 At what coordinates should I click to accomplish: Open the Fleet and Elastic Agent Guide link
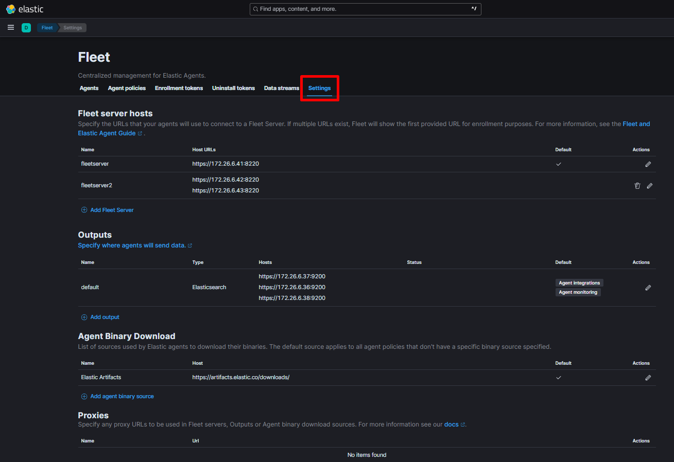point(364,129)
